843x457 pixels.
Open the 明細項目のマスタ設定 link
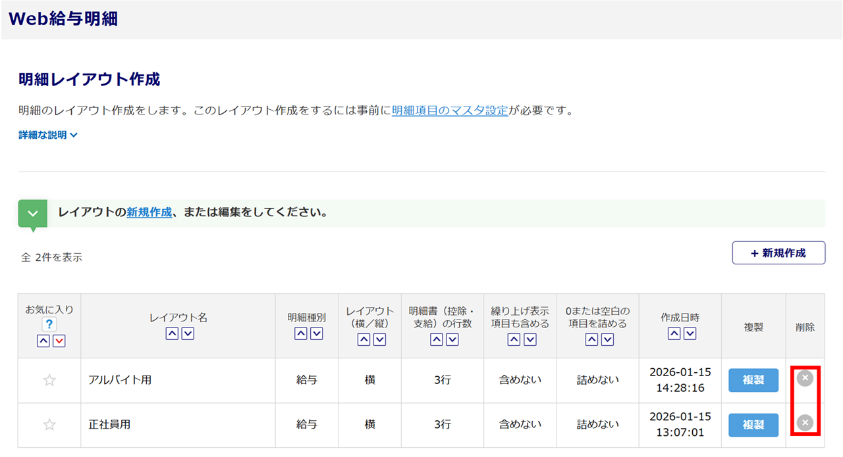point(450,110)
